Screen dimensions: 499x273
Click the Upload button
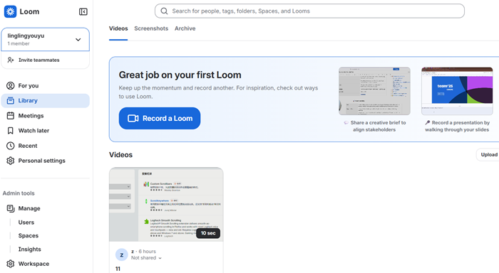coord(488,154)
